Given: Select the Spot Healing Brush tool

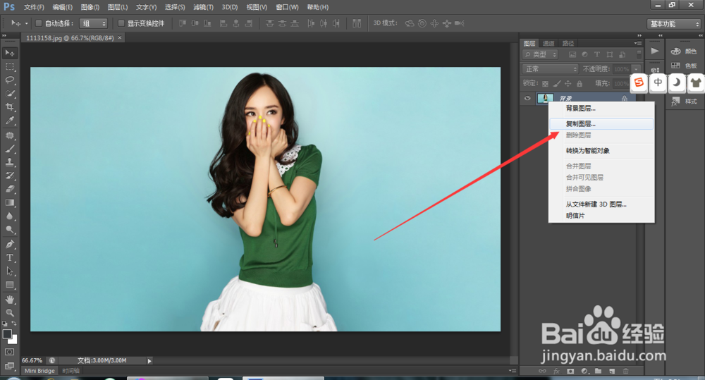Looking at the screenshot, I should [9, 135].
